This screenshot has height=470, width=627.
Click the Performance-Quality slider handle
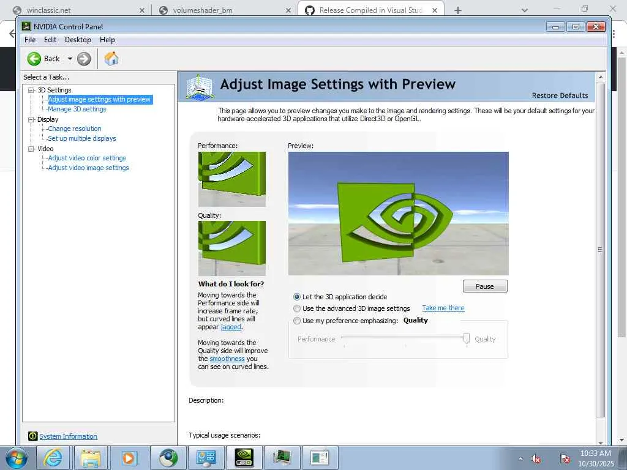466,338
